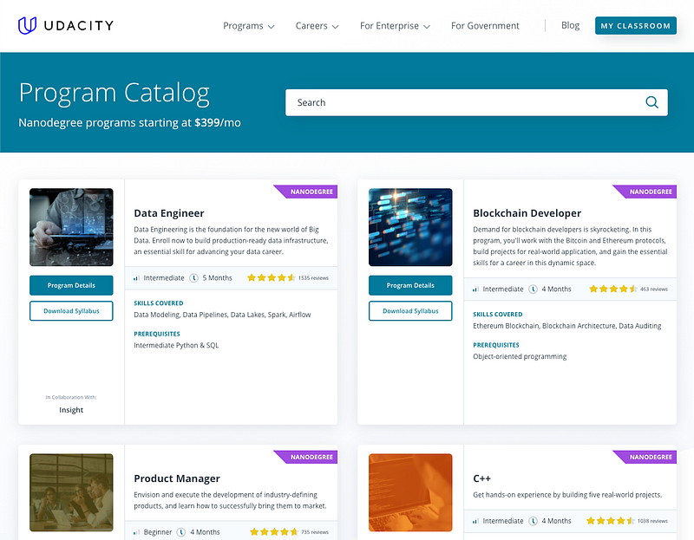Open the Blog link
Screen dimensions: 694x540
pyautogui.click(x=570, y=25)
